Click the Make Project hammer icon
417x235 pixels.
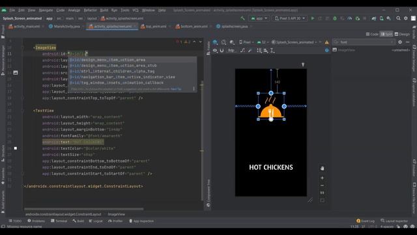pos(242,18)
